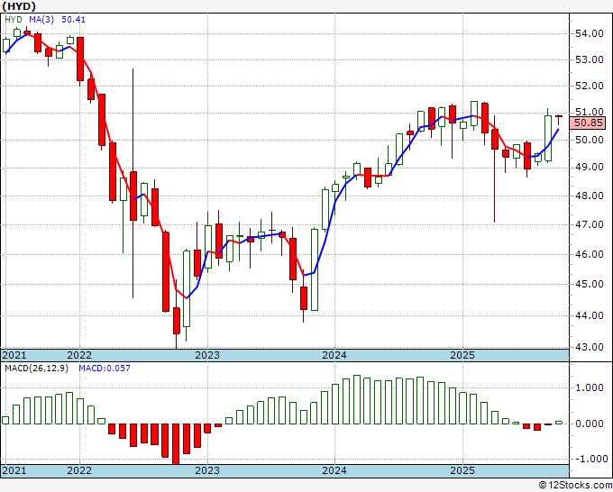The image size is (613, 492).
Task: Open the 12Stocks.com copyright link
Action: click(575, 485)
